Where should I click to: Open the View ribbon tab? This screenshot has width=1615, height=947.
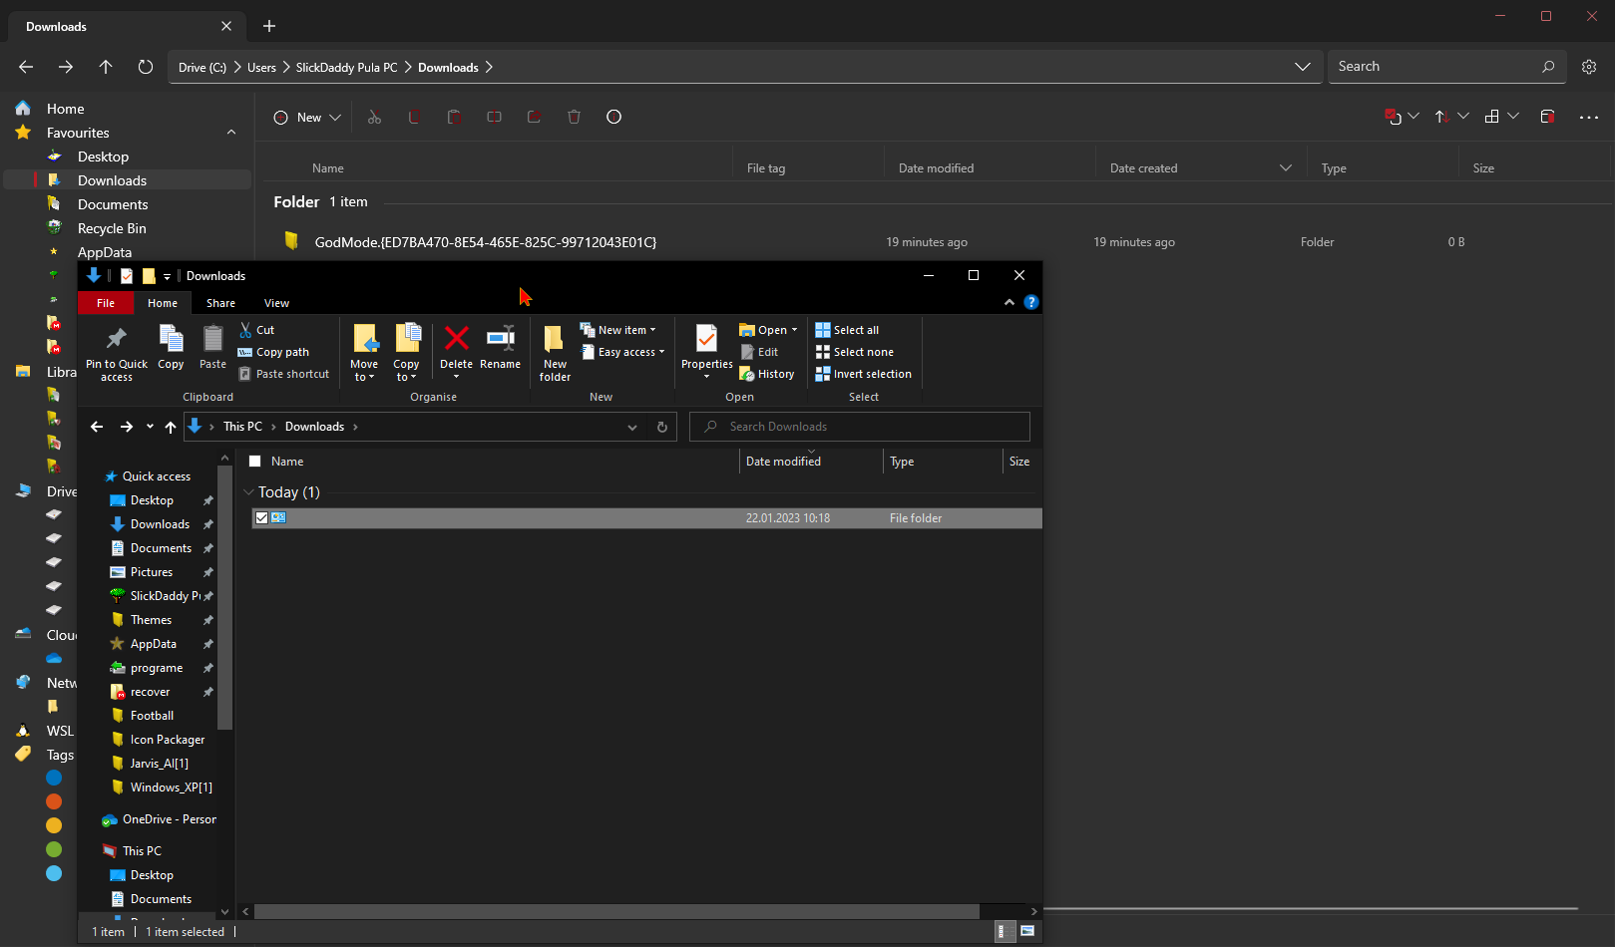276,303
